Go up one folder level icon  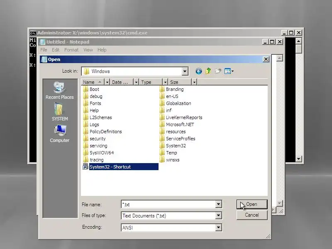click(x=208, y=71)
